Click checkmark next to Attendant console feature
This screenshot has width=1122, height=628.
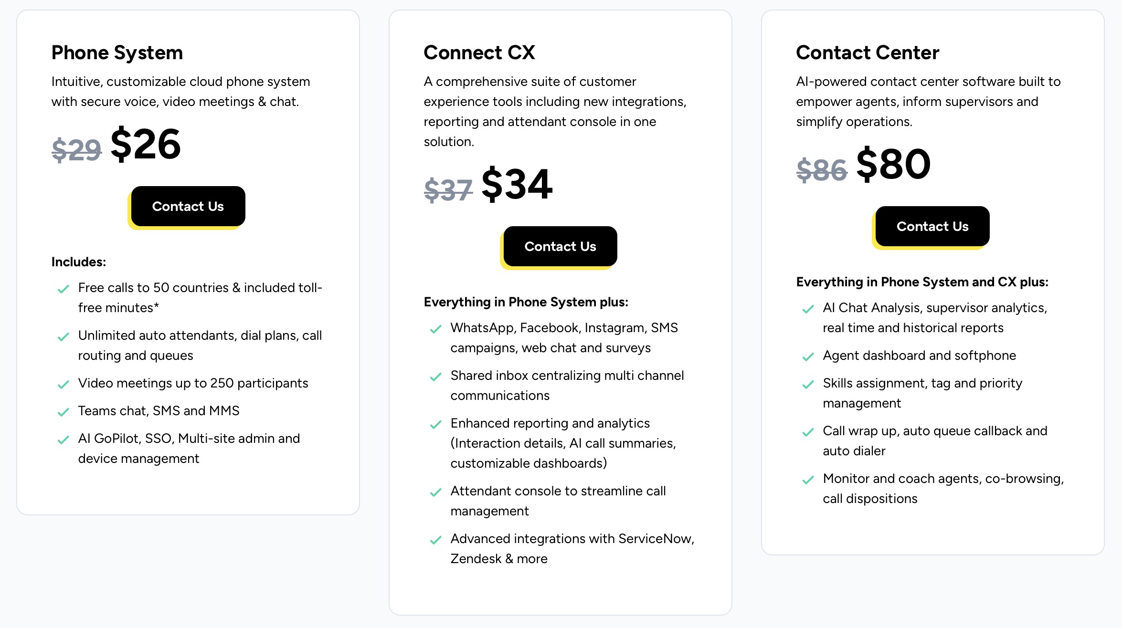435,492
